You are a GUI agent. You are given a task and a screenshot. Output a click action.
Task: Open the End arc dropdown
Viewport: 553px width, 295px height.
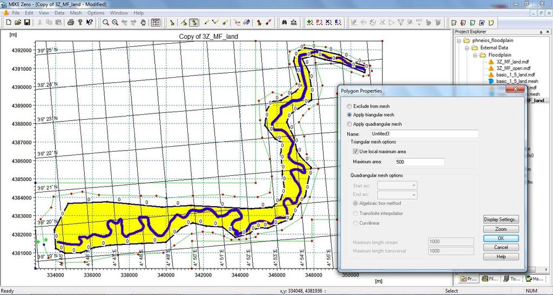point(397,195)
